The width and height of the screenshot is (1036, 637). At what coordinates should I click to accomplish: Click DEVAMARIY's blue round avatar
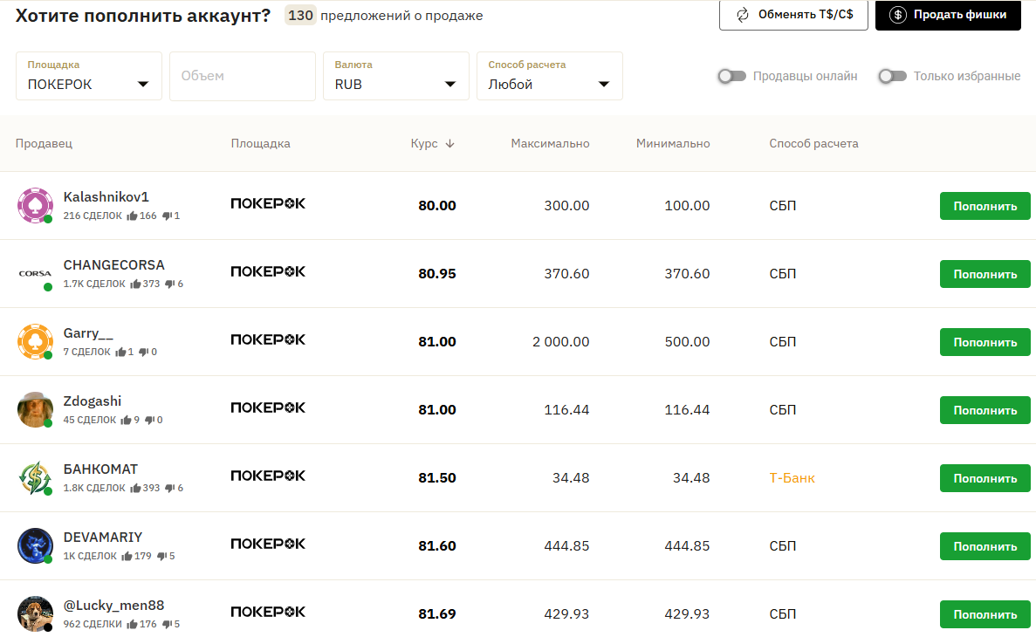[35, 545]
